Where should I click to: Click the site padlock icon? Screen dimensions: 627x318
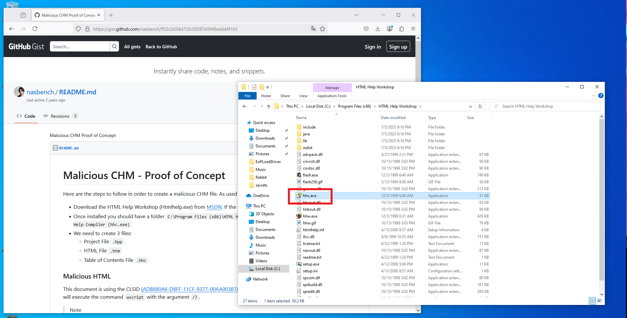pyautogui.click(x=87, y=29)
